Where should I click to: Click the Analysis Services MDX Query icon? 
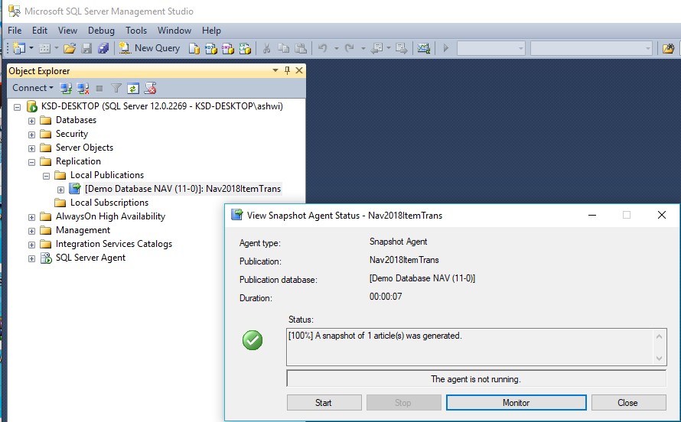211,48
